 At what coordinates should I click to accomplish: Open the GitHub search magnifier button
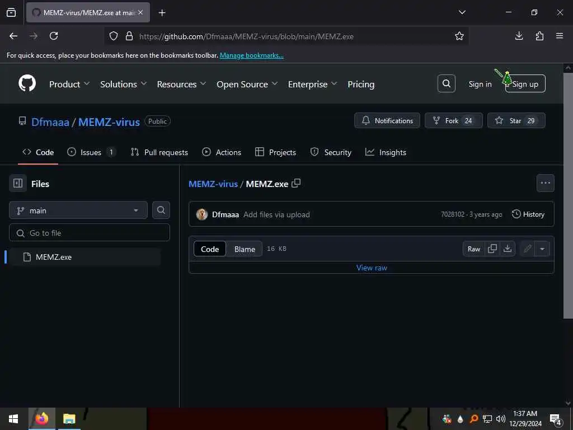tap(446, 84)
